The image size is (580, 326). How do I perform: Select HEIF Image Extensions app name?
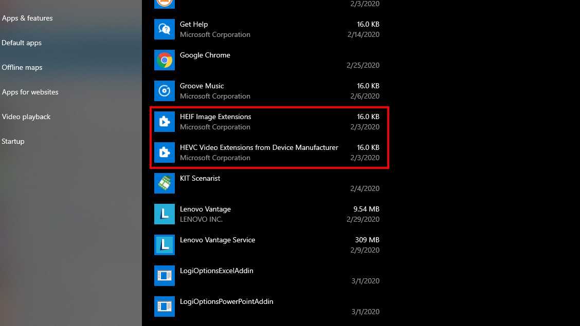pyautogui.click(x=215, y=117)
